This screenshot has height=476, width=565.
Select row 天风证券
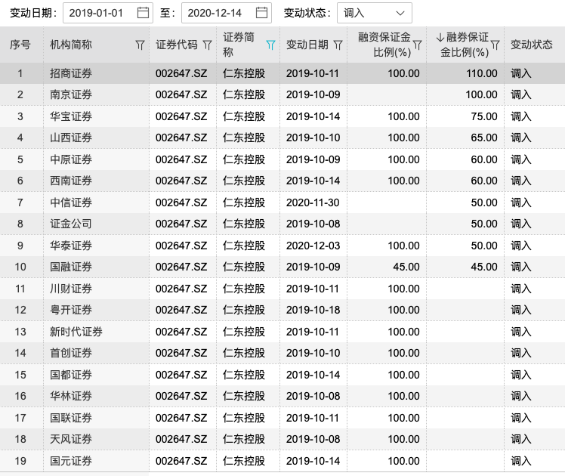(282, 439)
